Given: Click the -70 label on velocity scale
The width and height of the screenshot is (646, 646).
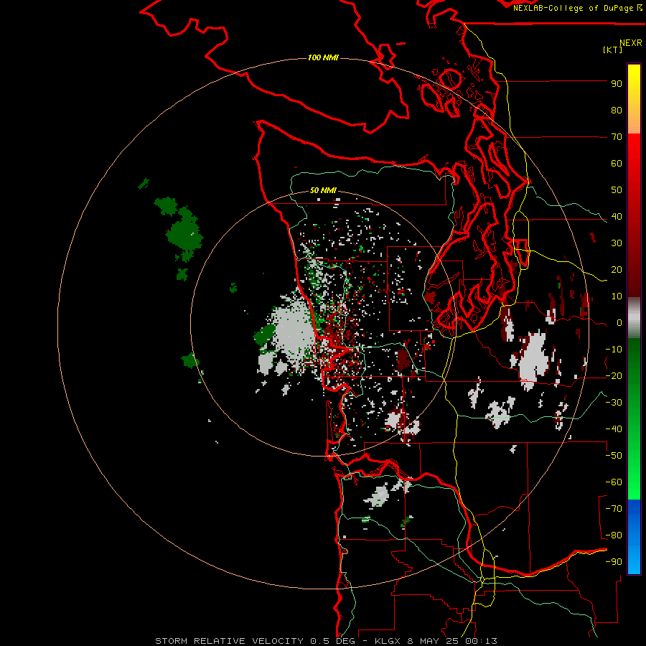Looking at the screenshot, I should [x=614, y=509].
